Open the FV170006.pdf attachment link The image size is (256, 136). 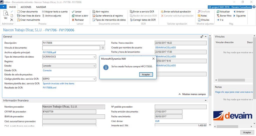[49, 52]
